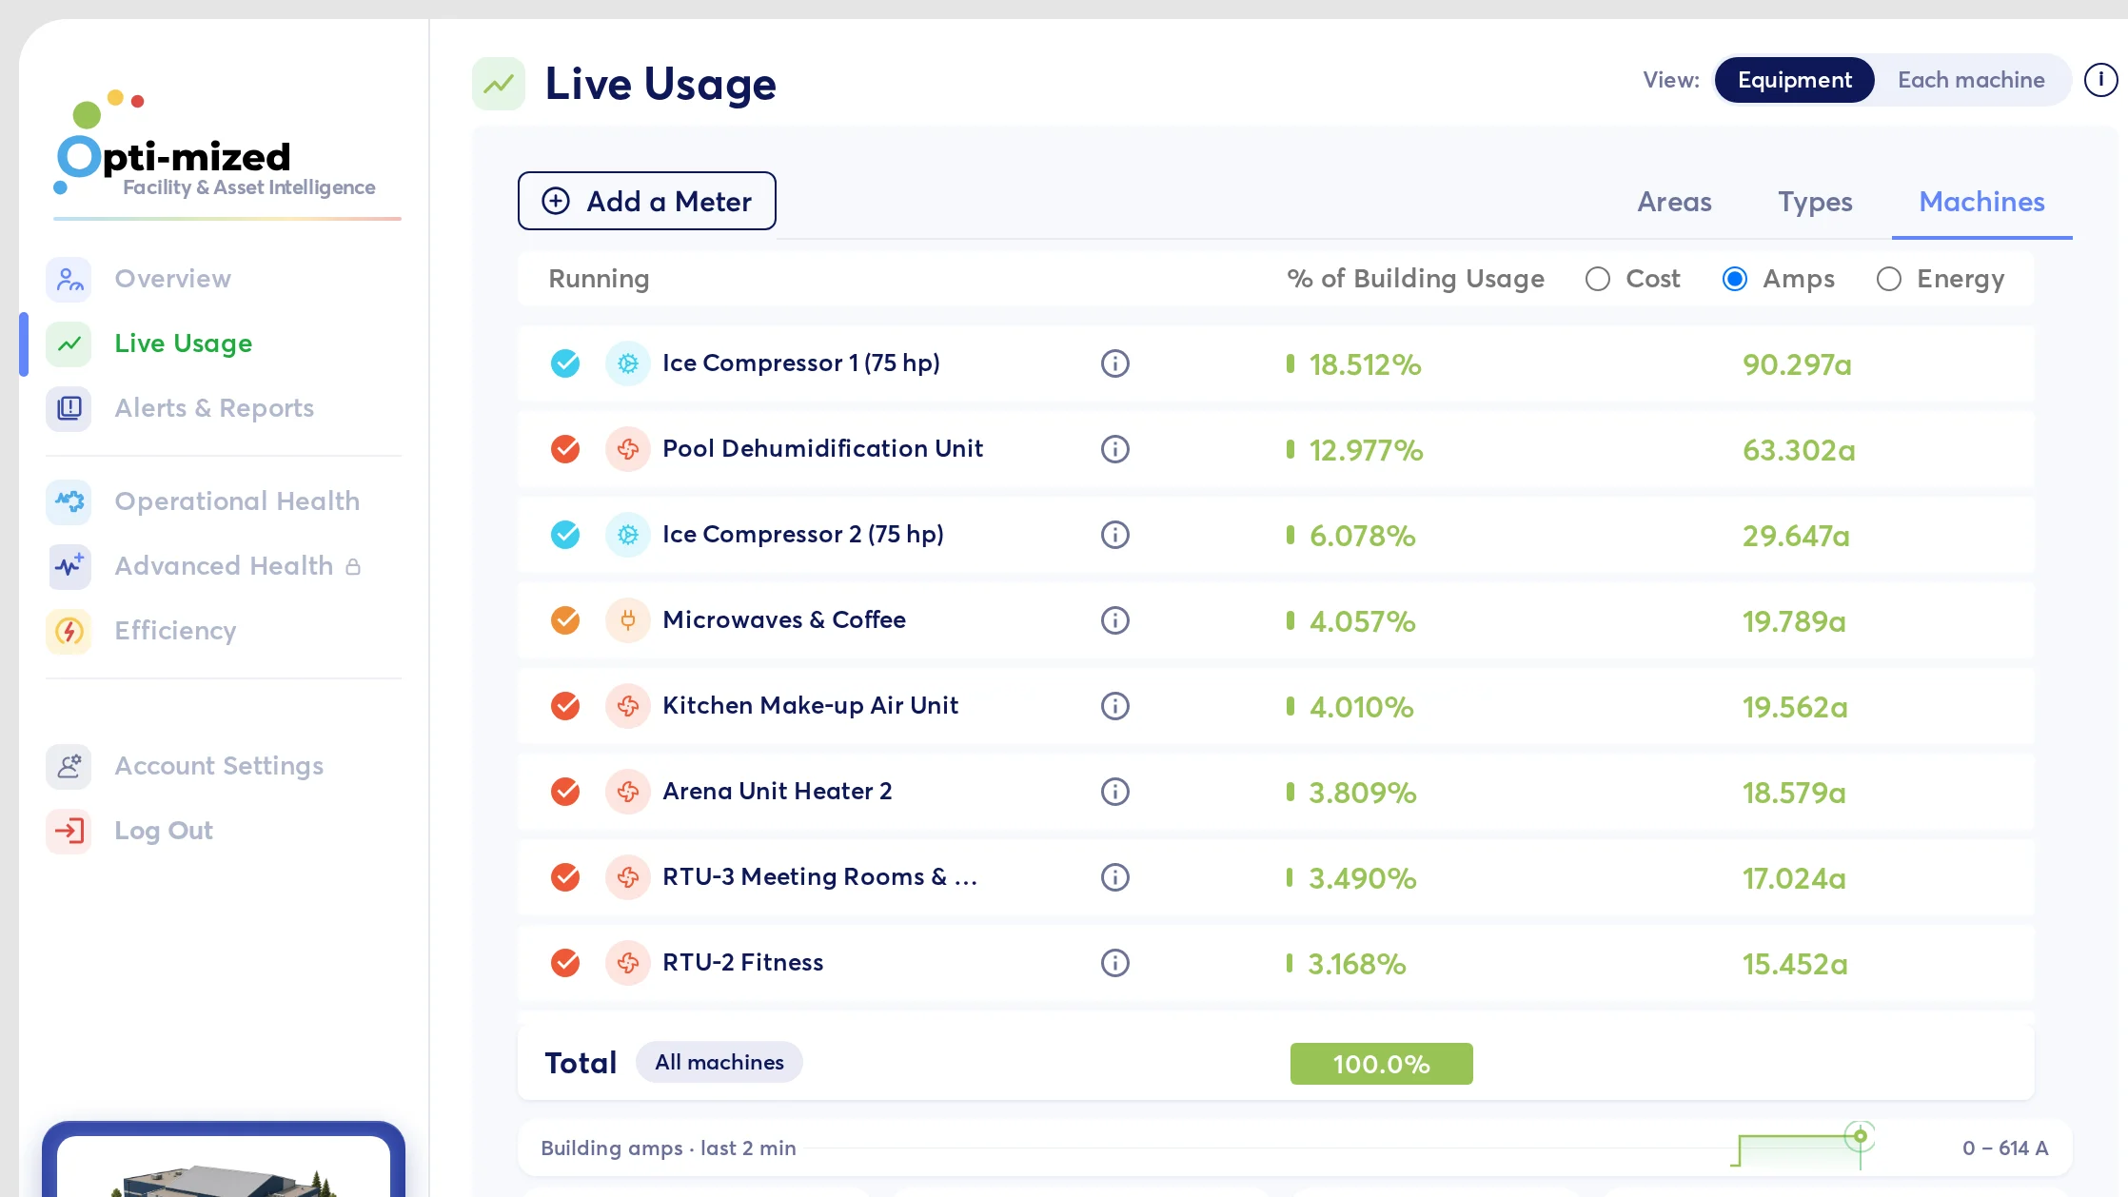Toggle the Ice Compressor 2 checkmark
This screenshot has width=2128, height=1197.
click(565, 535)
